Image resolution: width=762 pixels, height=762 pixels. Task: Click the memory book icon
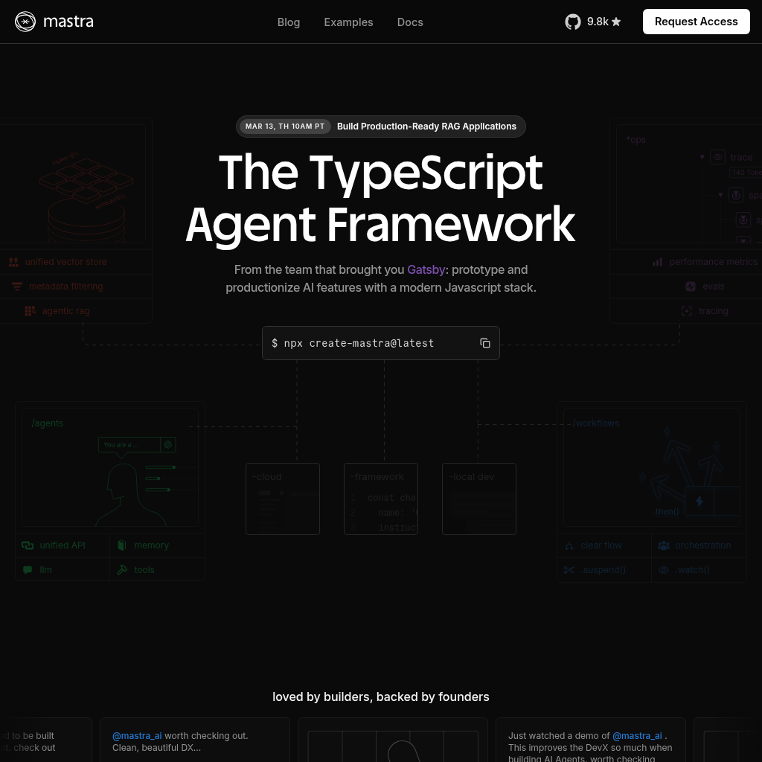(x=122, y=545)
